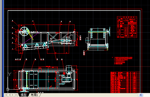Jump to the last layout tab arrow
The image size is (150, 97).
[x=16, y=95]
